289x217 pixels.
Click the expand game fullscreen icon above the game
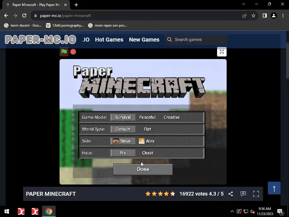pyautogui.click(x=222, y=52)
